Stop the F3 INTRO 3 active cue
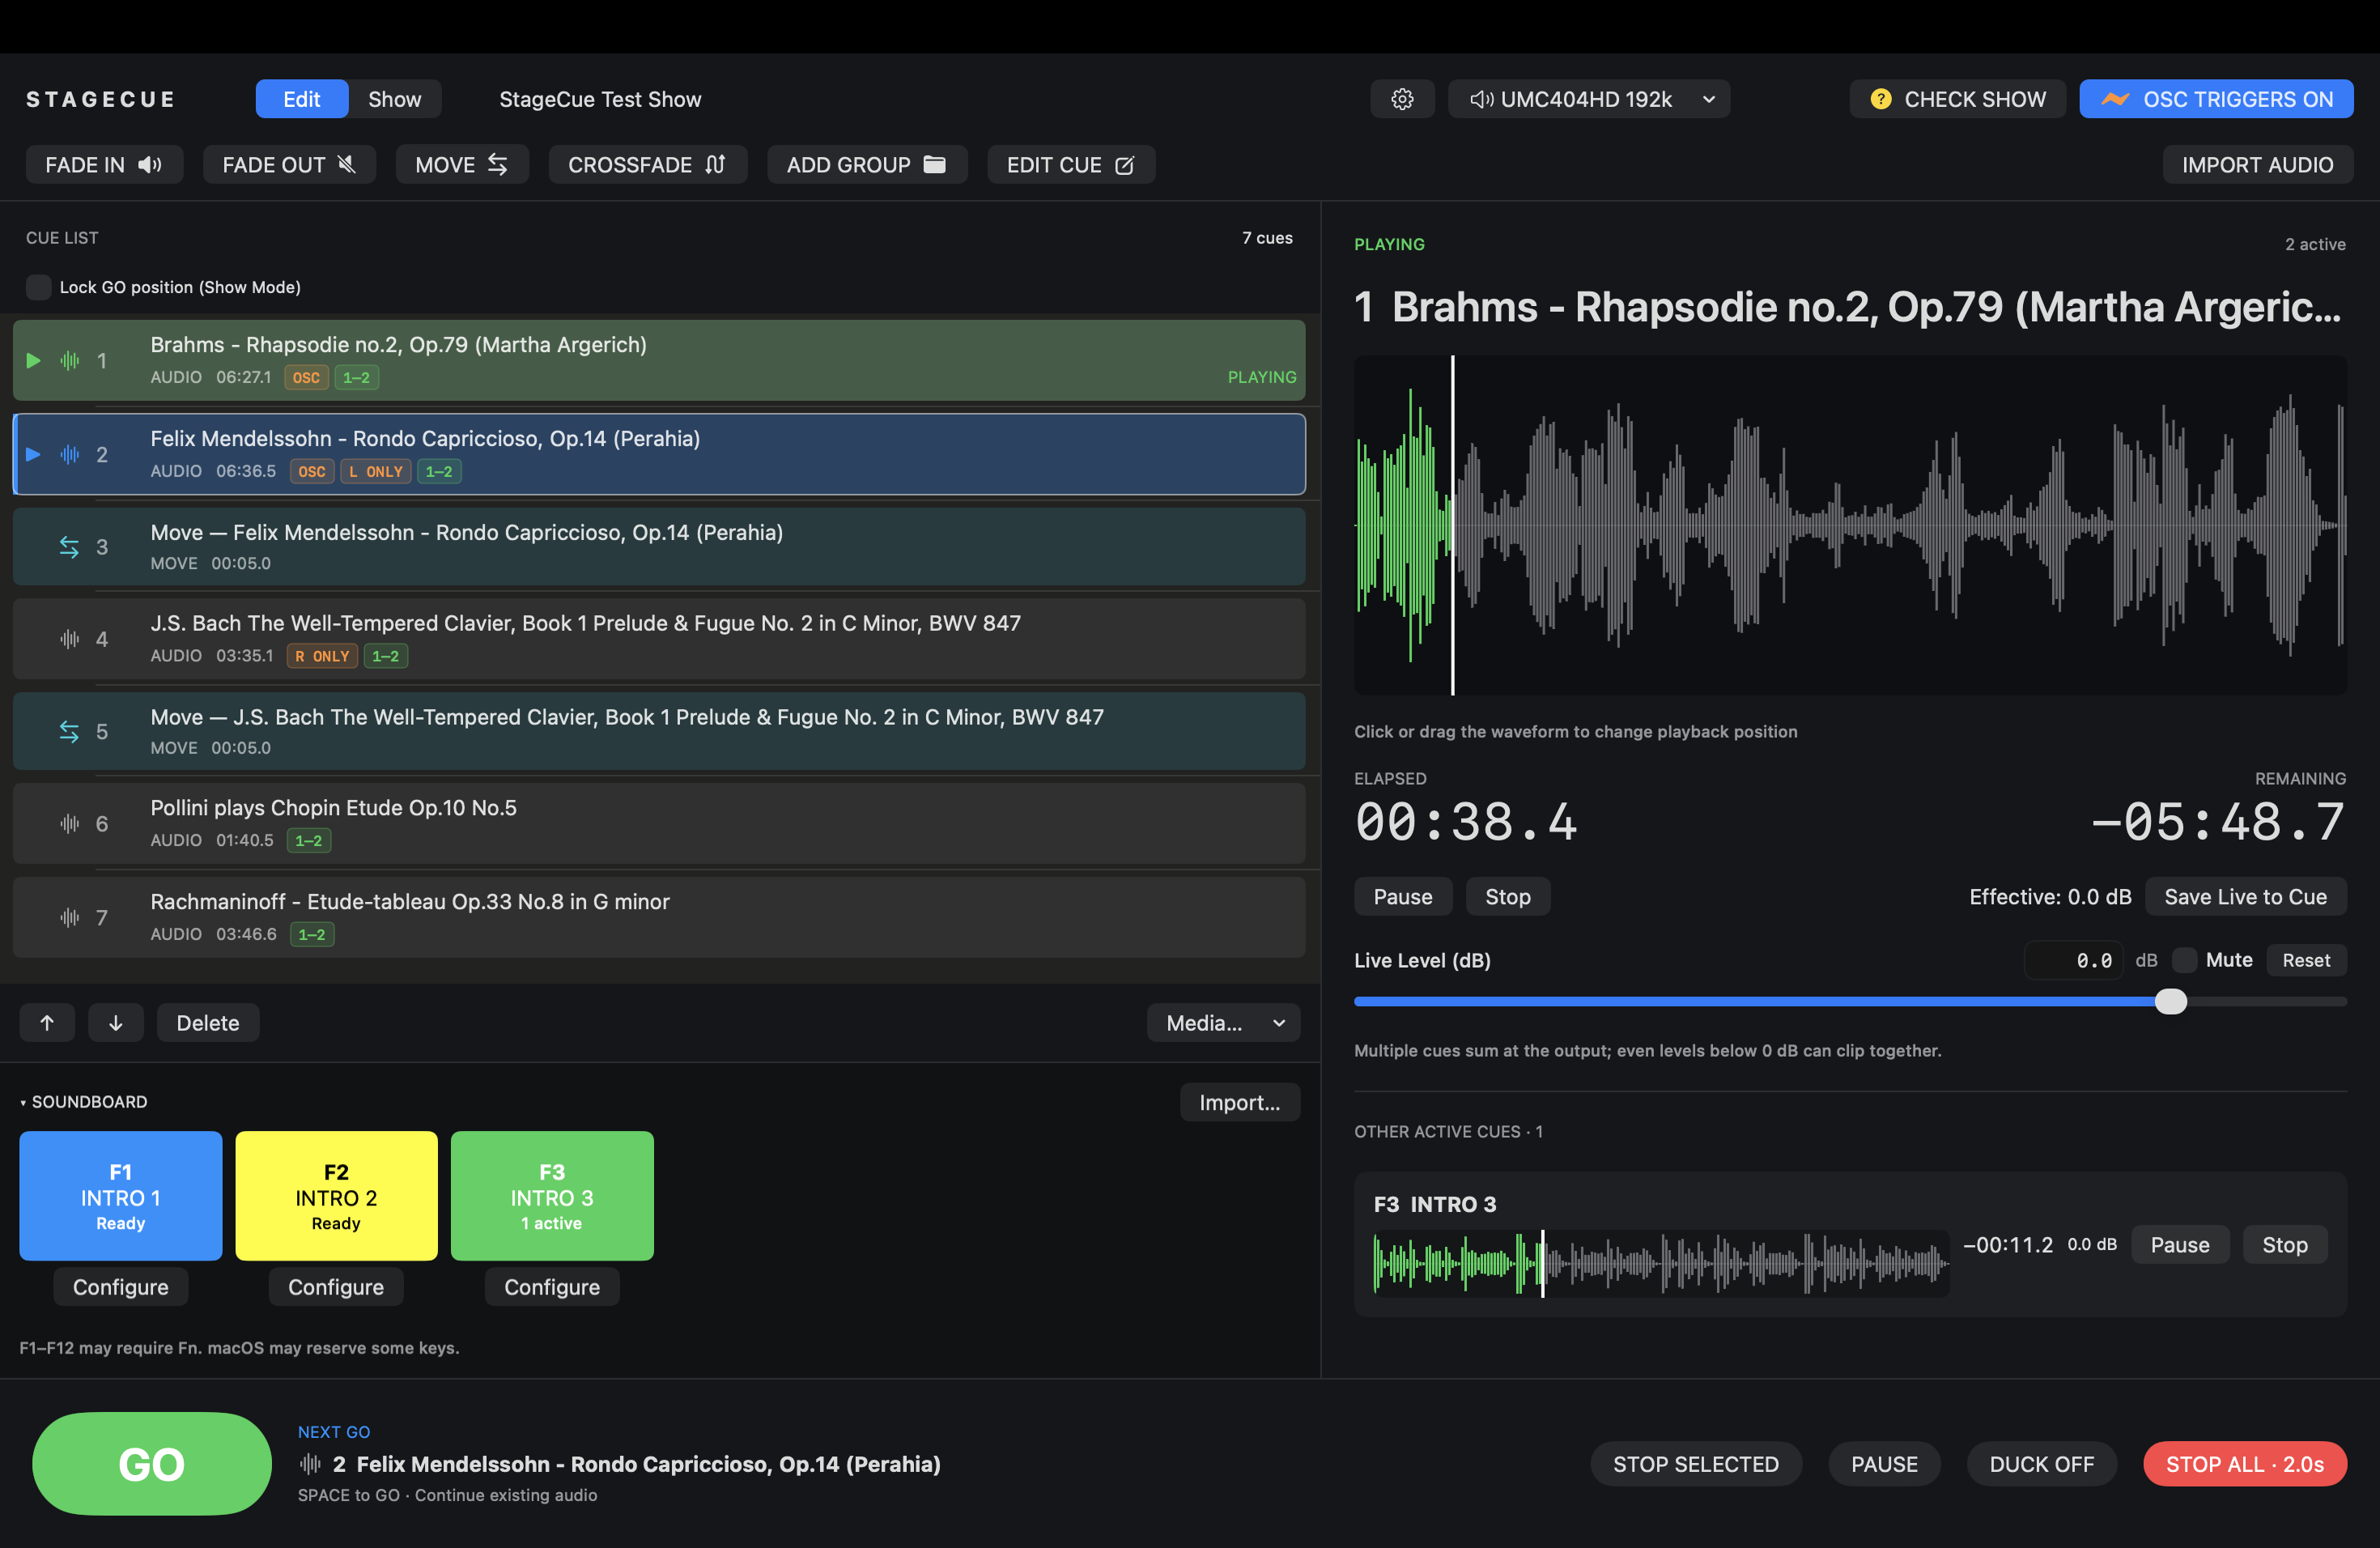The width and height of the screenshot is (2380, 1548). 2285,1245
